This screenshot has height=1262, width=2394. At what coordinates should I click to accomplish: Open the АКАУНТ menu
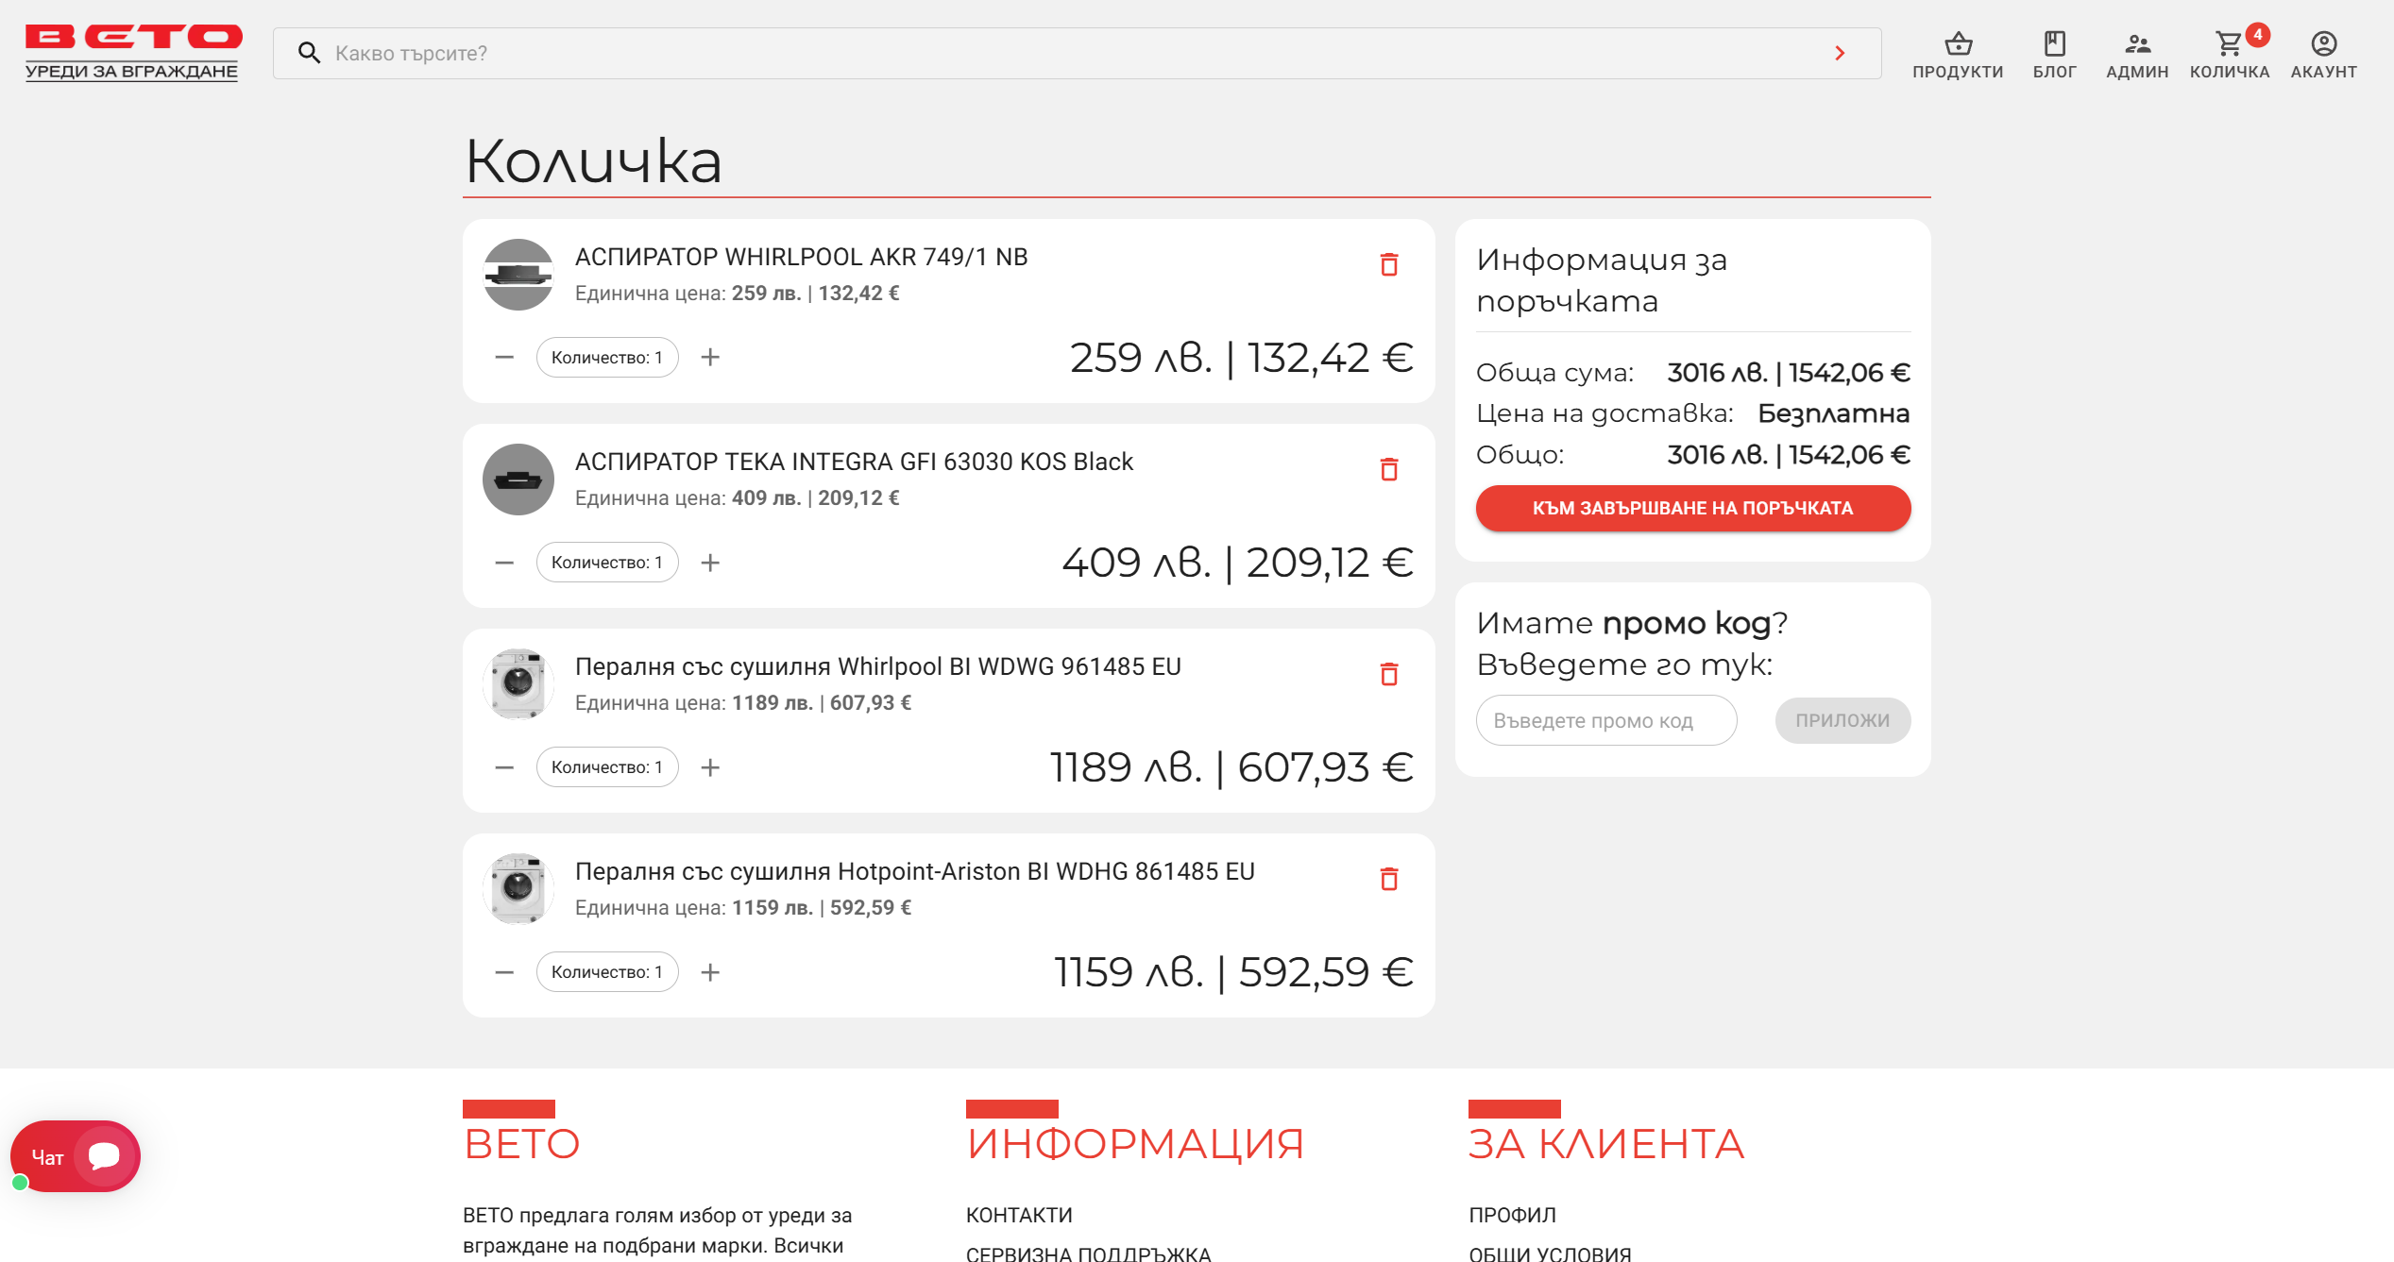pyautogui.click(x=2324, y=55)
